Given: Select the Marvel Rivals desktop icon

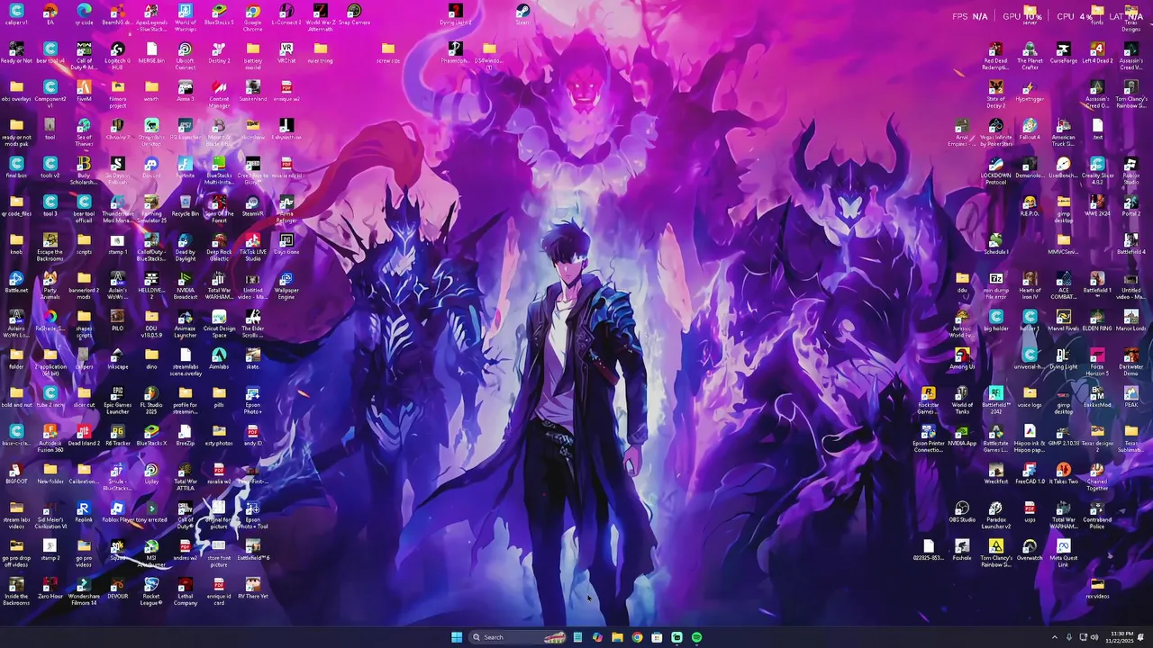Looking at the screenshot, I should [1063, 320].
